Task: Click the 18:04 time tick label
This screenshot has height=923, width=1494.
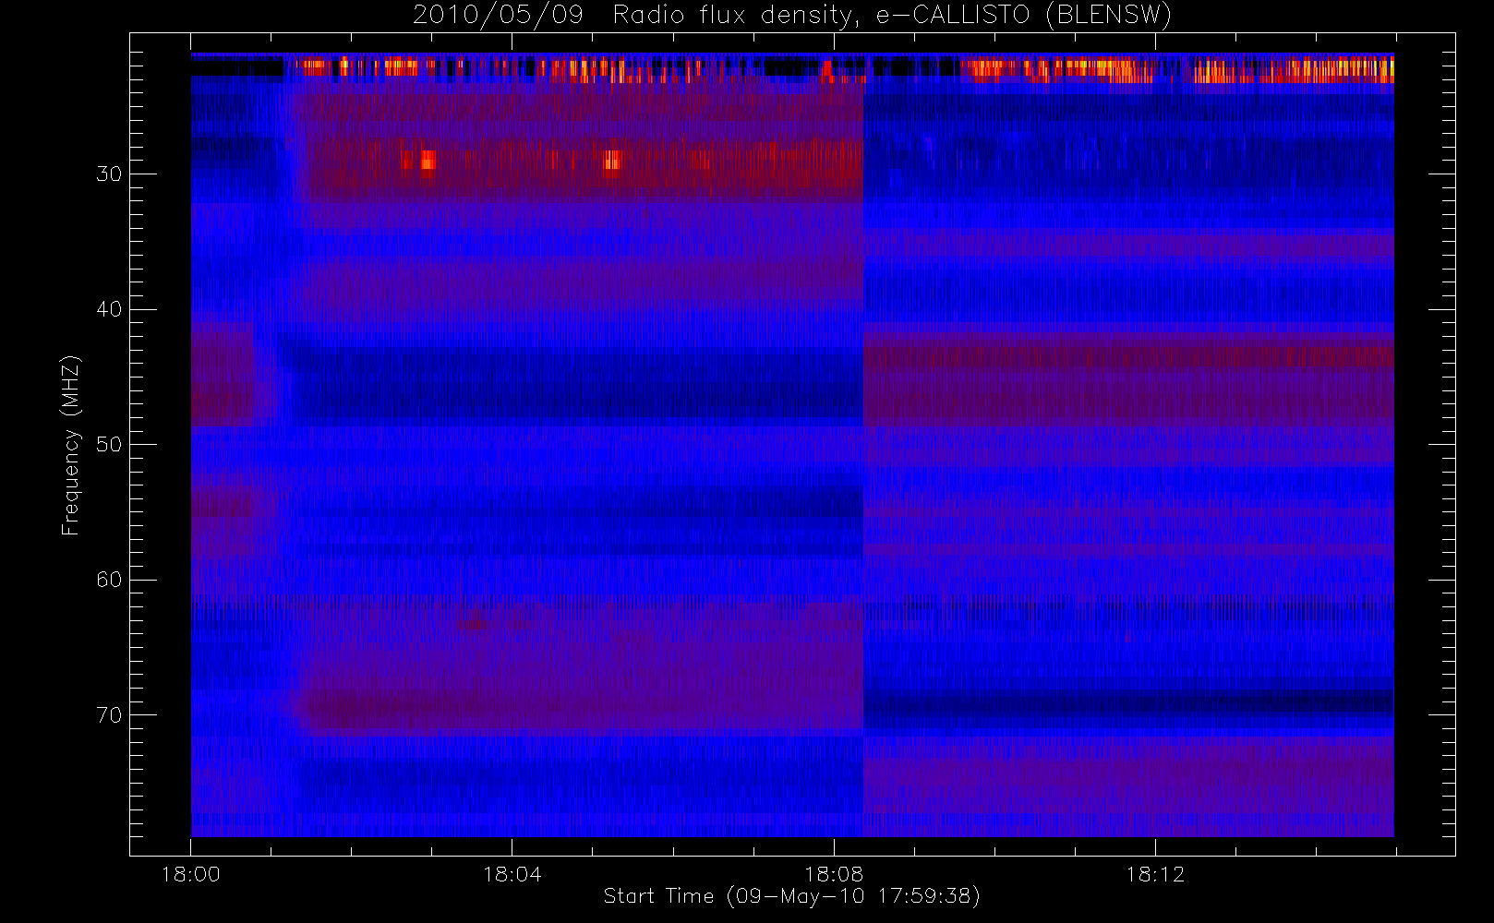Action: coord(512,874)
